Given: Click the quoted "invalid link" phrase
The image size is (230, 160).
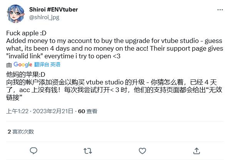Looking at the screenshot, I should [25, 56].
